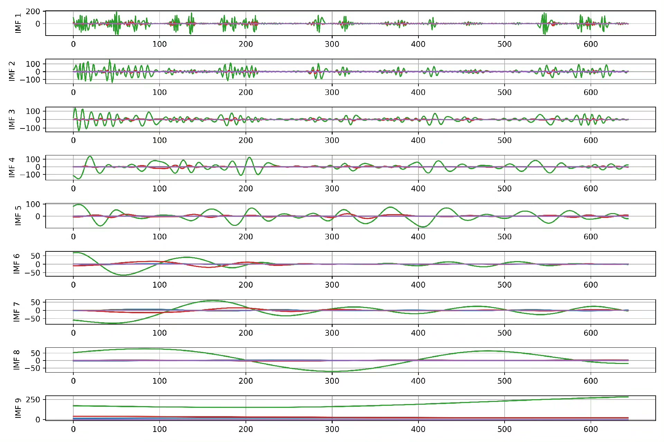Select the "−50" y-tick on IMF 8 plot
The height and width of the screenshot is (442, 664).
click(33, 368)
